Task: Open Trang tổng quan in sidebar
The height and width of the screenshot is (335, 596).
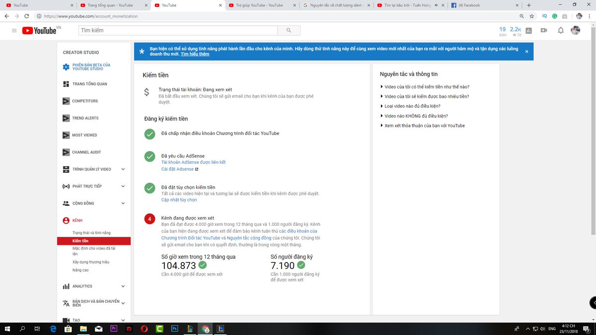Action: [x=89, y=84]
